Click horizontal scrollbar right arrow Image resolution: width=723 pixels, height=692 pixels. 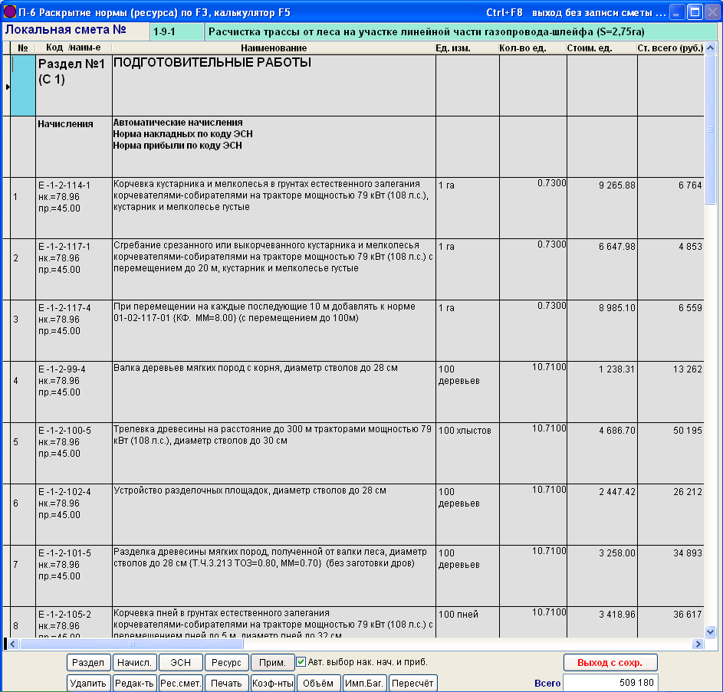[x=698, y=644]
